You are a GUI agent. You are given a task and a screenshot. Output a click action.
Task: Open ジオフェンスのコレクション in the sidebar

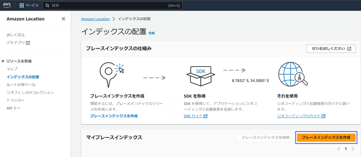tap(30, 92)
